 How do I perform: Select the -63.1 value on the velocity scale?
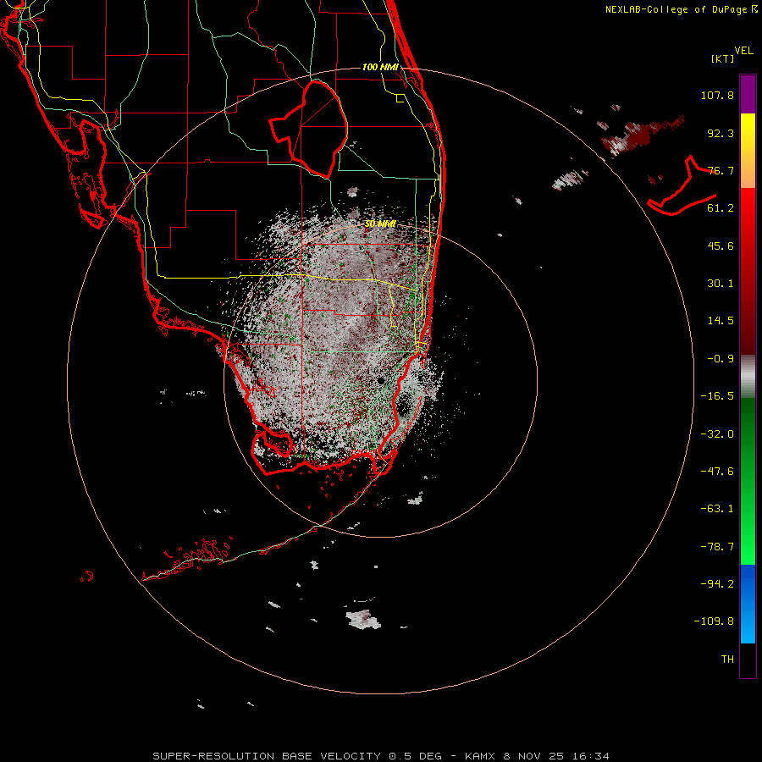click(x=717, y=509)
